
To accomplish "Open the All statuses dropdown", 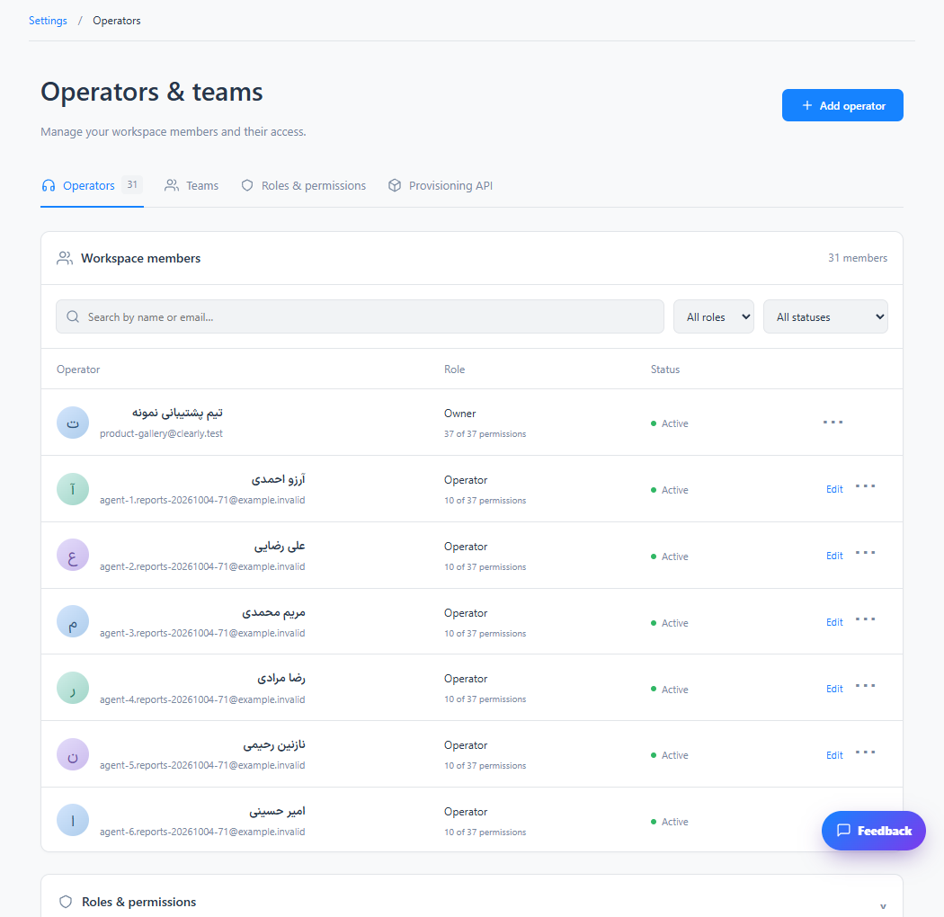I will (x=825, y=316).
